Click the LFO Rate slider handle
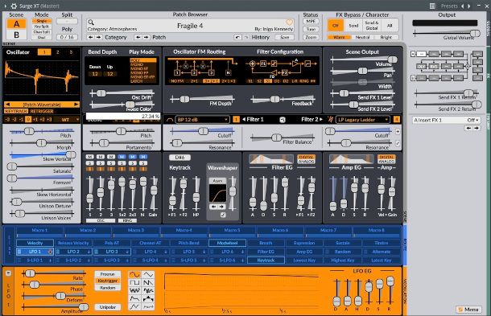This screenshot has height=316, width=491. pyautogui.click(x=30, y=273)
